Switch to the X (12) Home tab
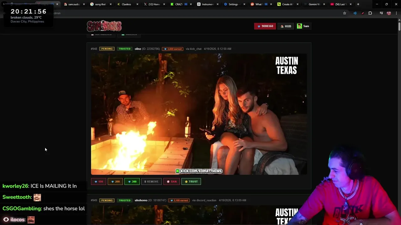 tap(154, 4)
